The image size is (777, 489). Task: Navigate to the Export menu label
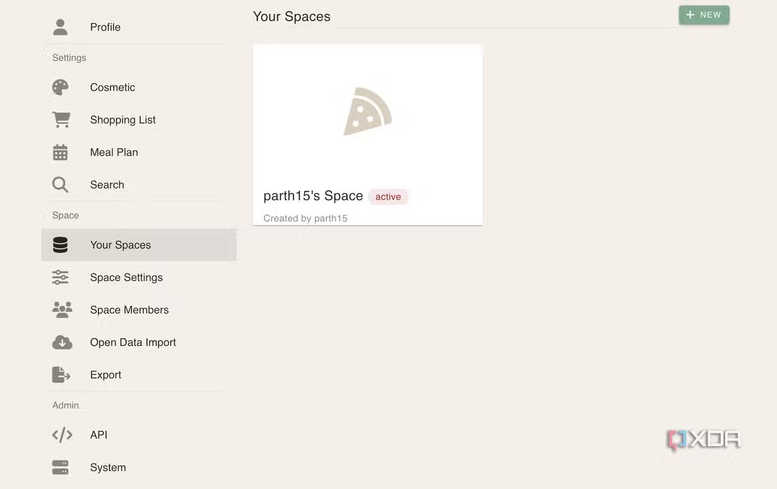click(x=106, y=375)
